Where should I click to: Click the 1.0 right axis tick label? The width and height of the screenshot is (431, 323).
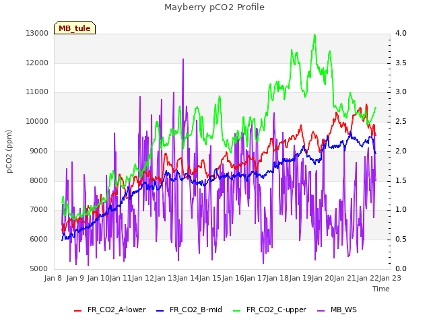(x=401, y=210)
